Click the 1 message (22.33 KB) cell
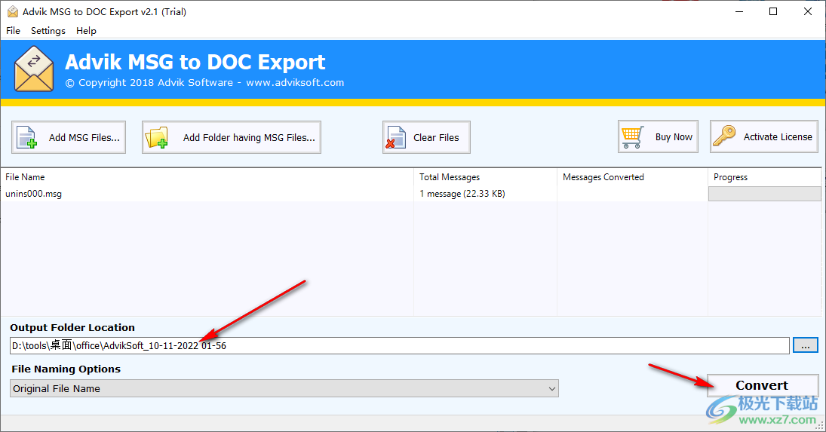The width and height of the screenshot is (826, 432). pos(462,194)
